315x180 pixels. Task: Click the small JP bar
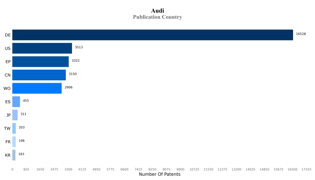tap(15, 115)
